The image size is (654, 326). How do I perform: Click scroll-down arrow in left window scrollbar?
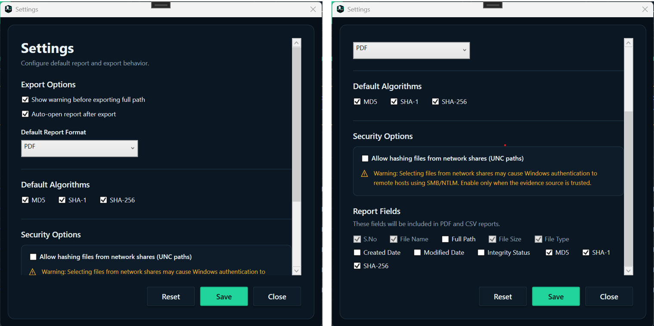[x=296, y=270]
